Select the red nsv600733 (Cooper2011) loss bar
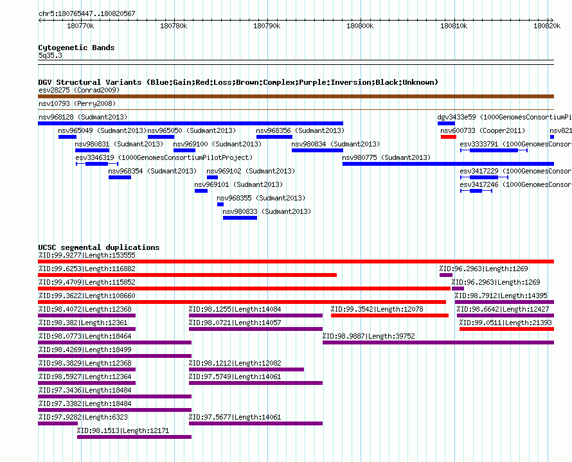This screenshot has height=462, width=572. tap(449, 137)
